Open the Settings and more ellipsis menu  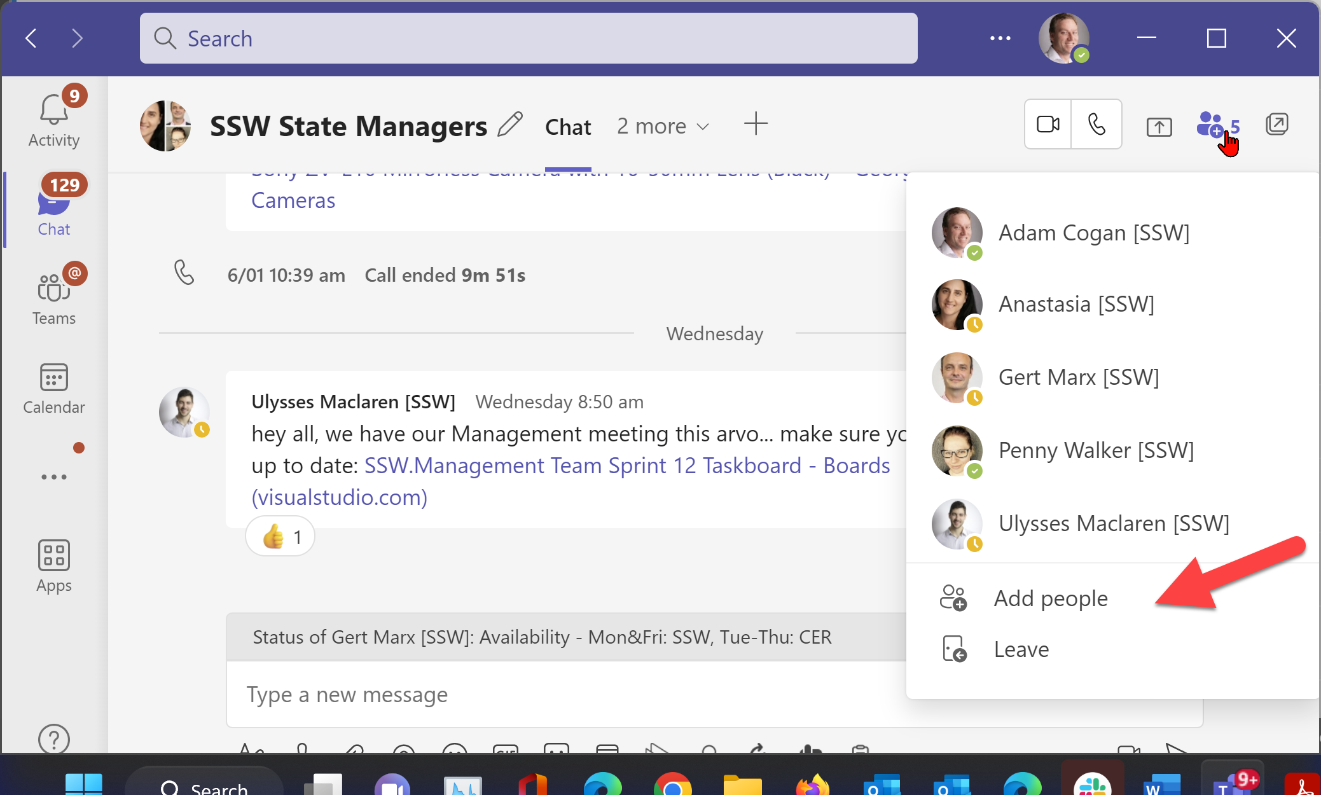point(1000,38)
